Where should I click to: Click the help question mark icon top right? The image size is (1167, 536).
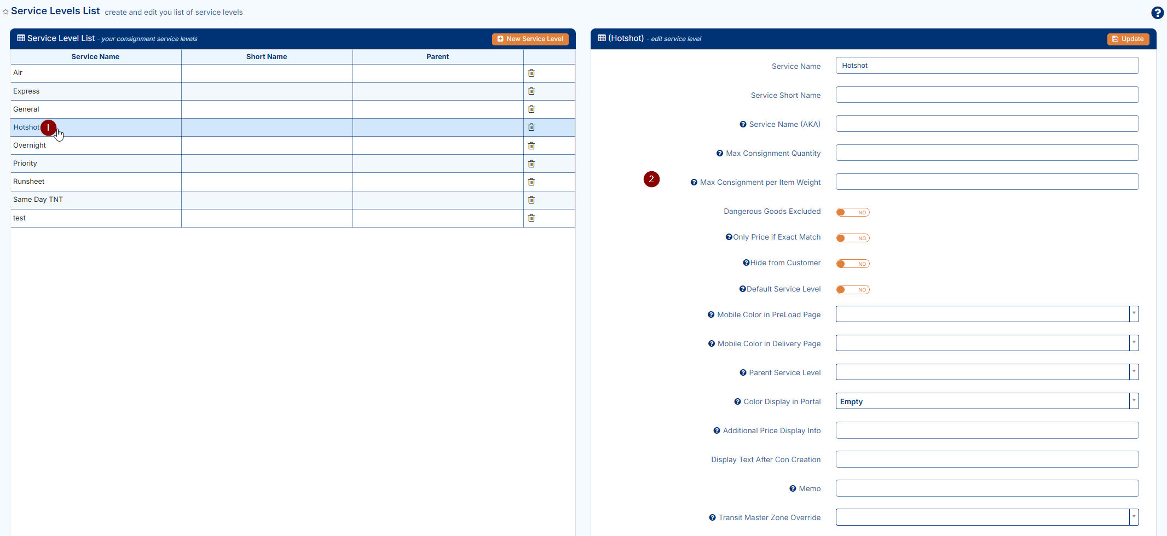[x=1157, y=13]
